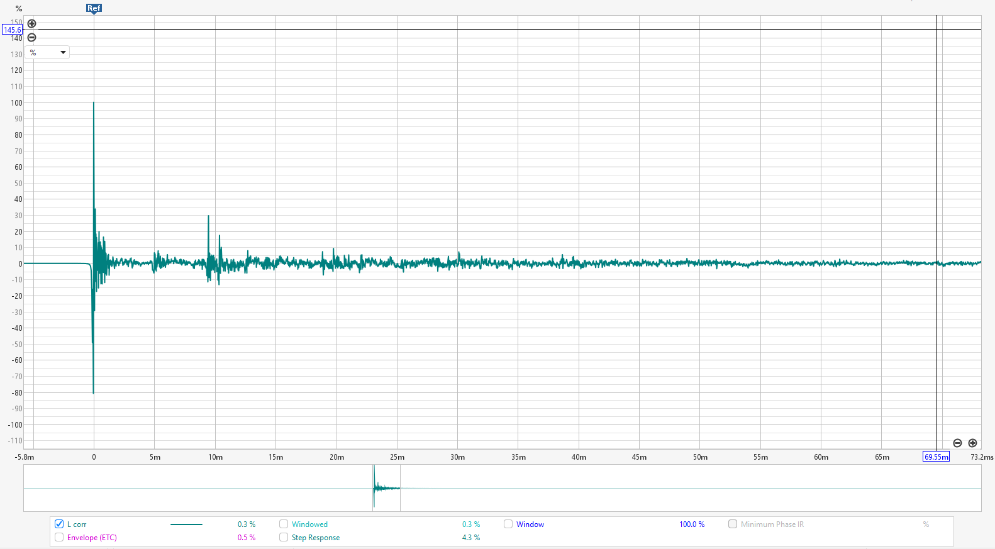
Task: Click the L corr line color sample
Action: (186, 524)
